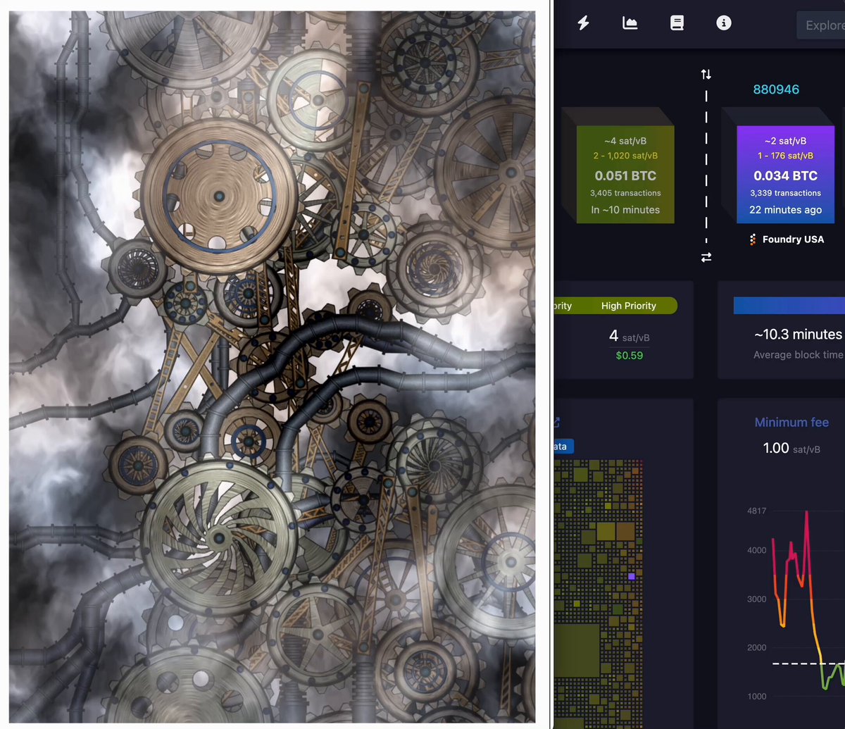
Task: Click the "3000" graph axis label
Action: (x=757, y=599)
